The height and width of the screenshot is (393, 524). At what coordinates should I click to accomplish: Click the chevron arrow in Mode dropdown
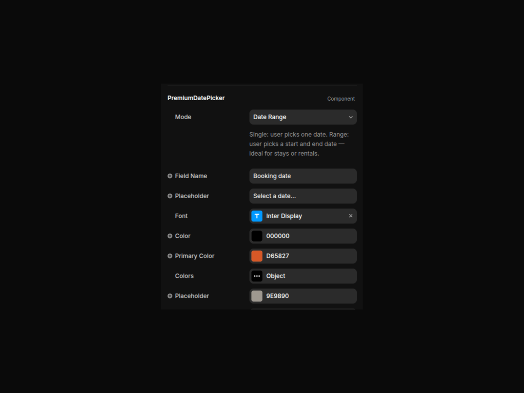click(x=350, y=117)
